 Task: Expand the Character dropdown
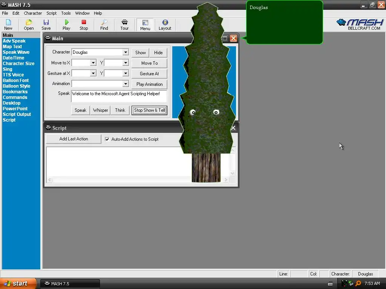126,52
